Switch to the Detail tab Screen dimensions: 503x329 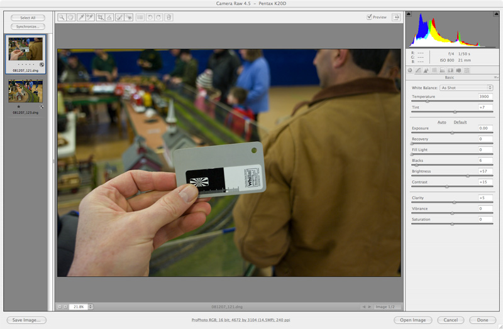pyautogui.click(x=426, y=70)
